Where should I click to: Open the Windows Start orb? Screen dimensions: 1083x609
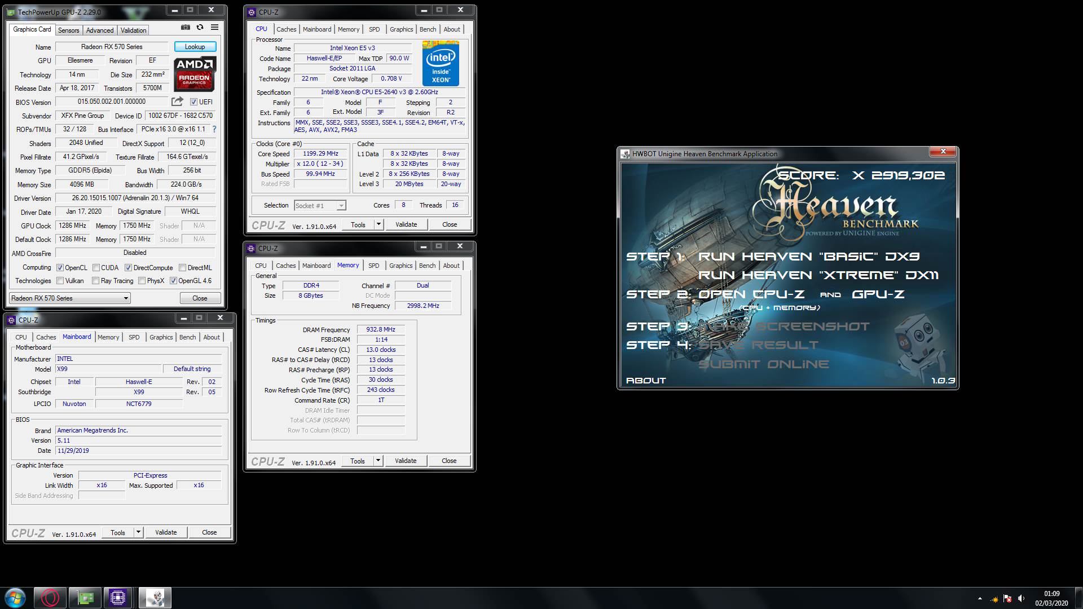15,598
